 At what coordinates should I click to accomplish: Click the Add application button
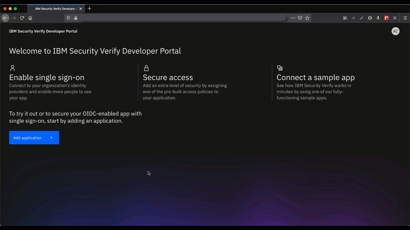click(x=34, y=138)
